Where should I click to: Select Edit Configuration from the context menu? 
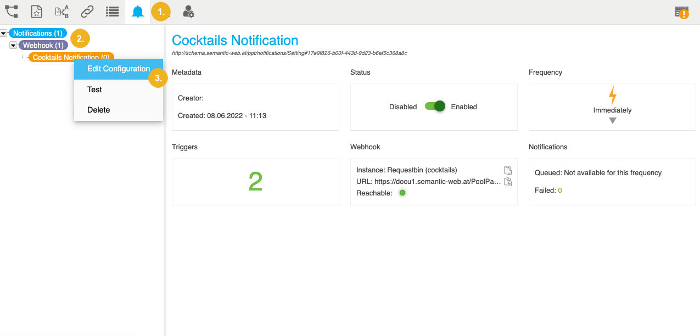coord(119,69)
